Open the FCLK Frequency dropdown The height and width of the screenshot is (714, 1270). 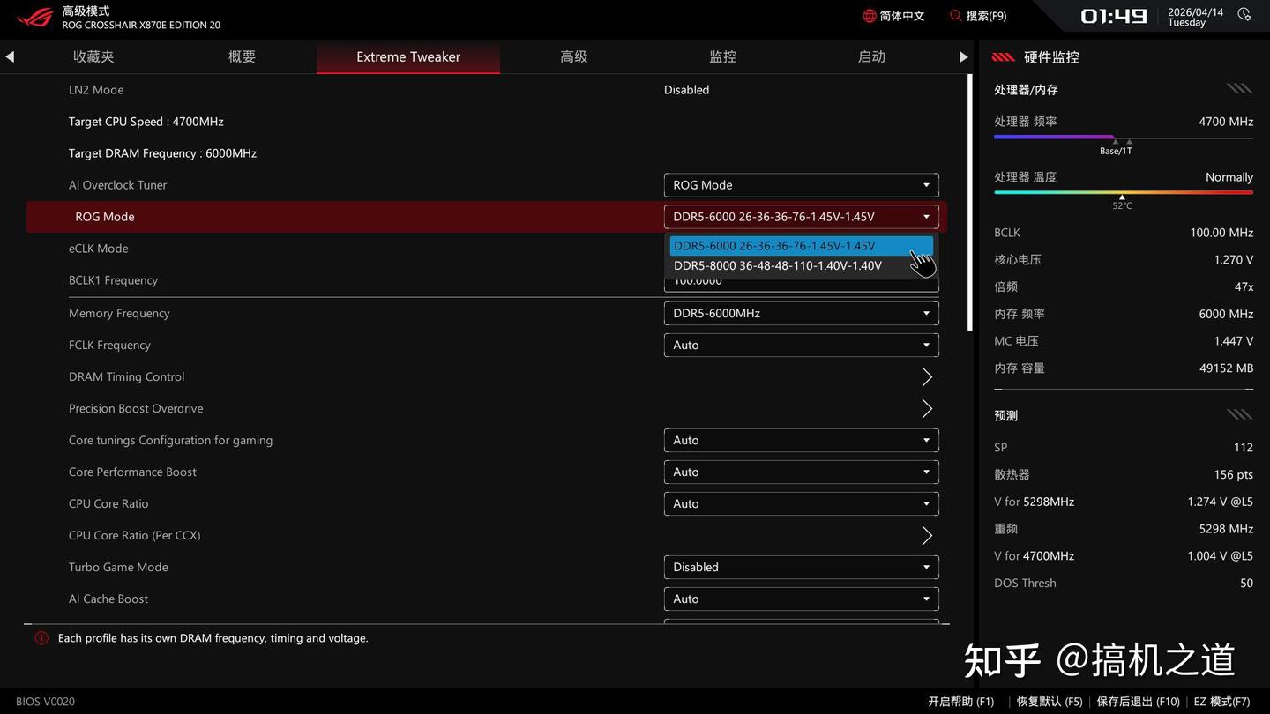[x=801, y=345]
